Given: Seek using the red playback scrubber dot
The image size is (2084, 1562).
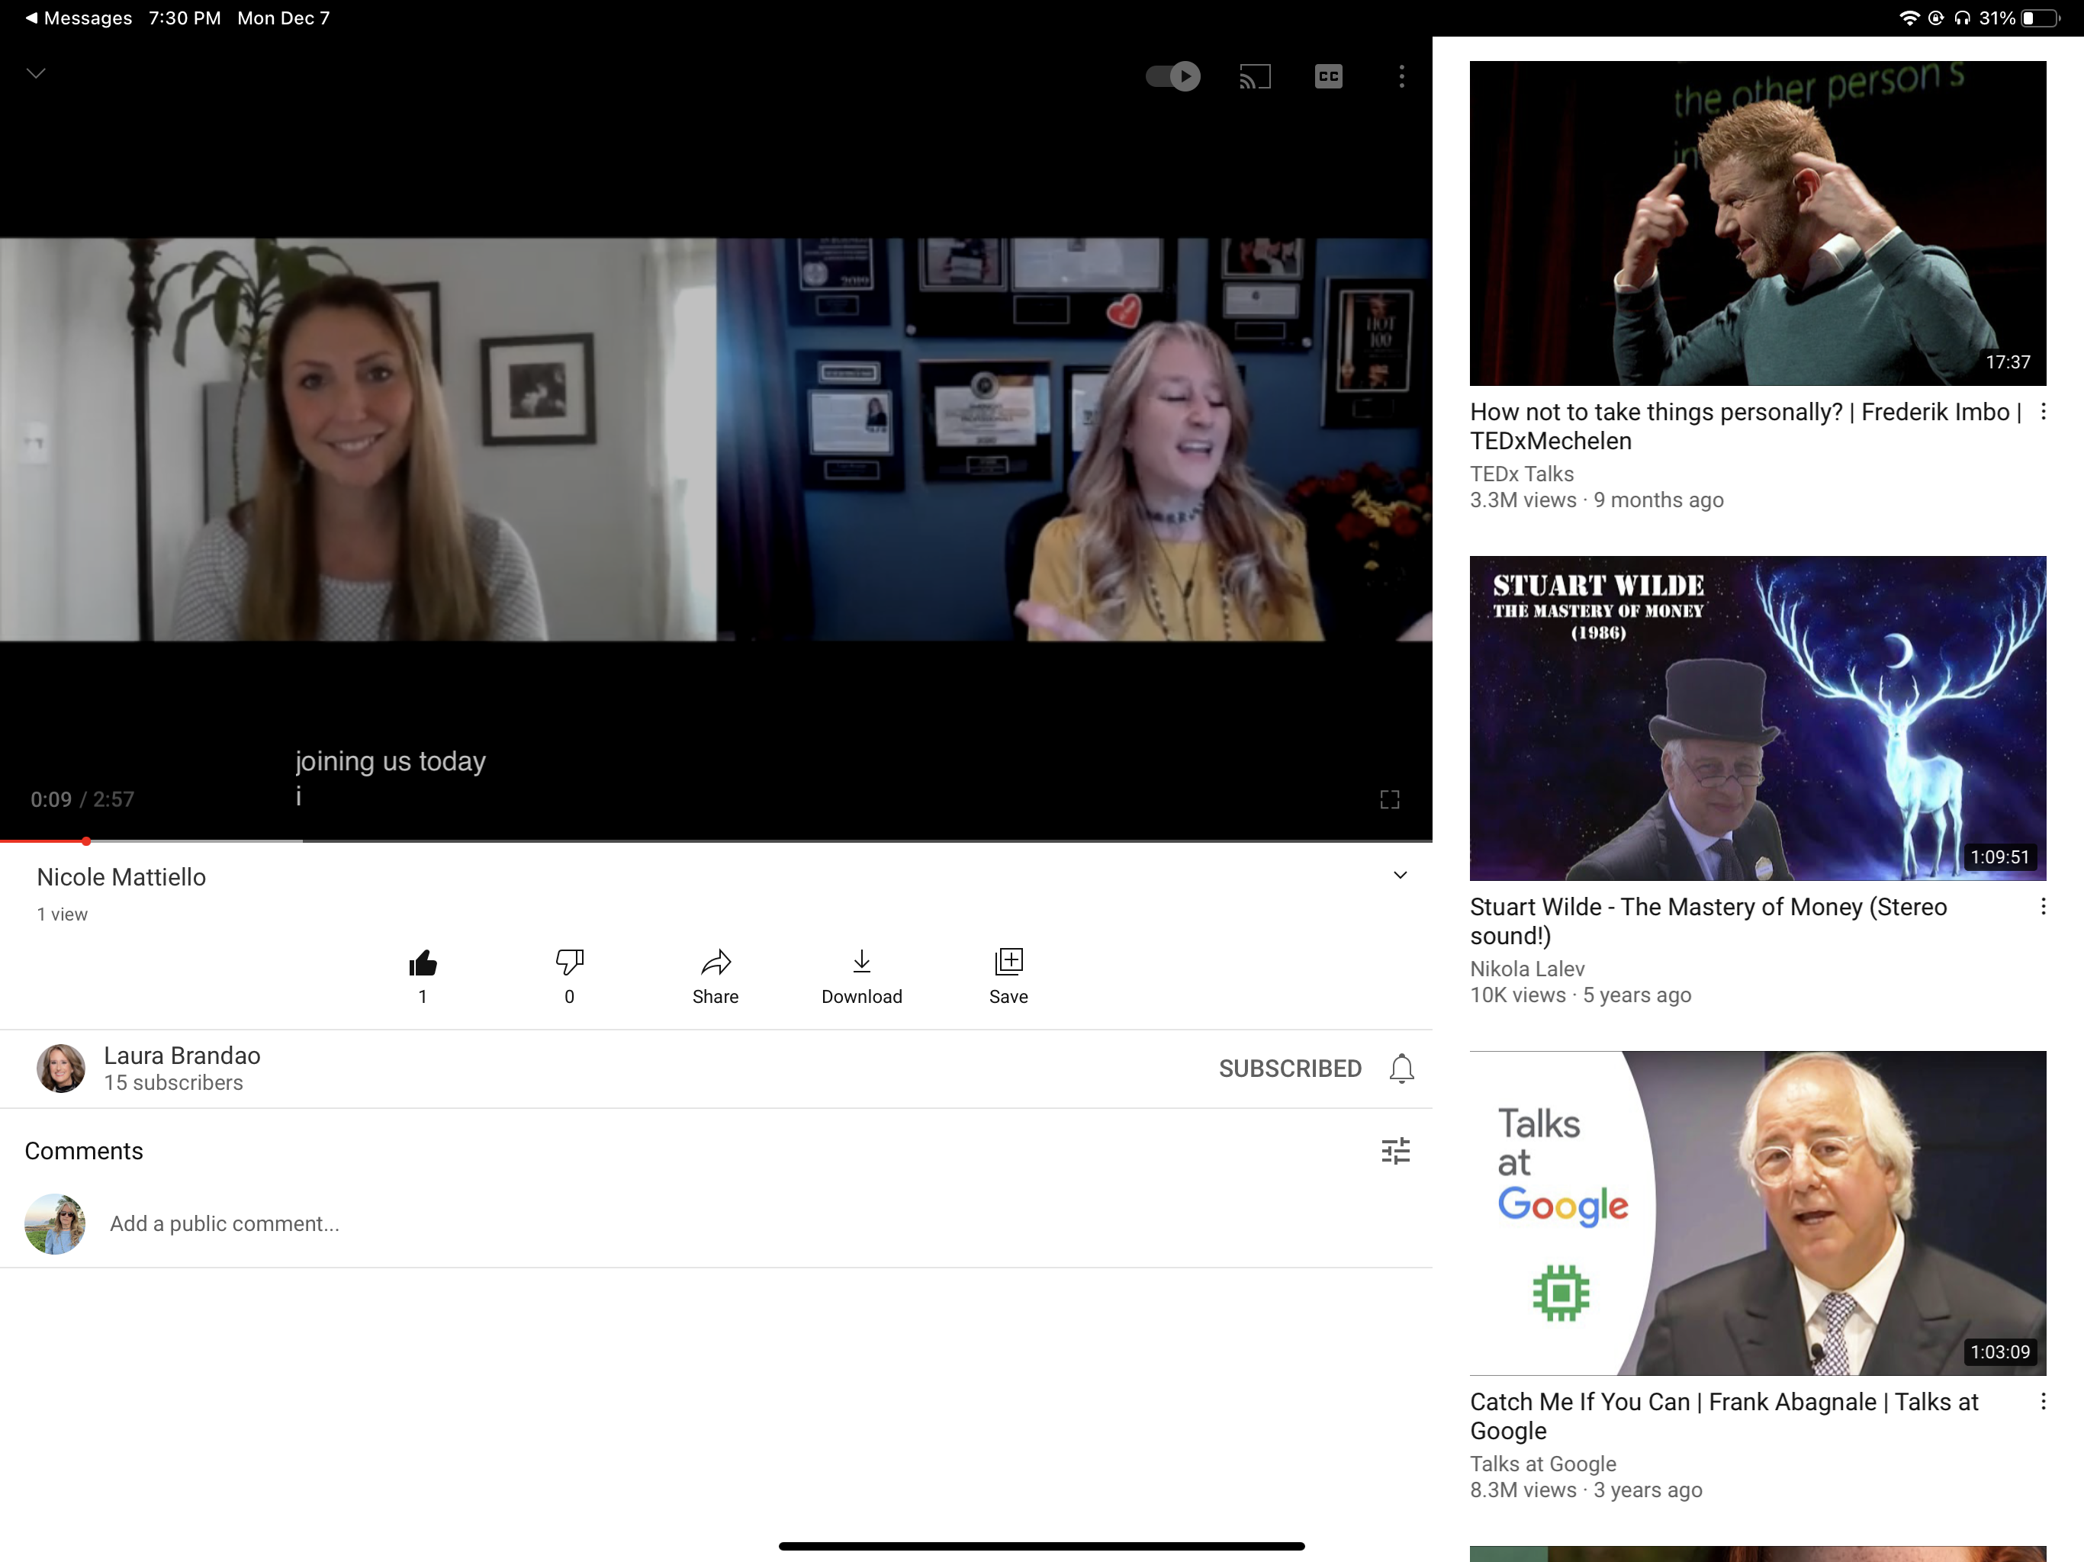Looking at the screenshot, I should coord(85,840).
